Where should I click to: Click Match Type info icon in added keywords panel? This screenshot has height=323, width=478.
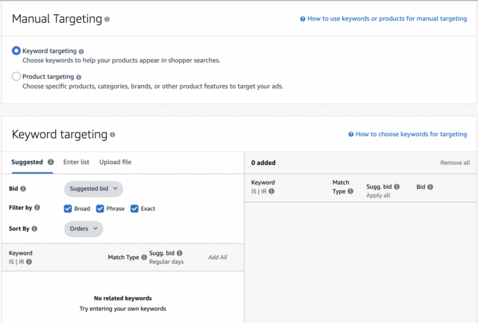350,191
